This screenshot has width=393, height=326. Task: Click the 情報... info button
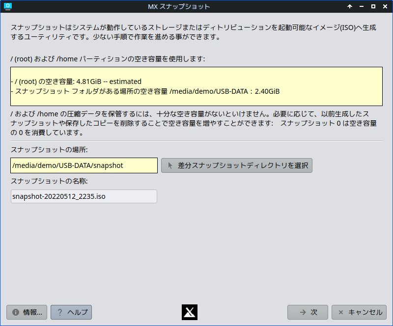tap(27, 312)
